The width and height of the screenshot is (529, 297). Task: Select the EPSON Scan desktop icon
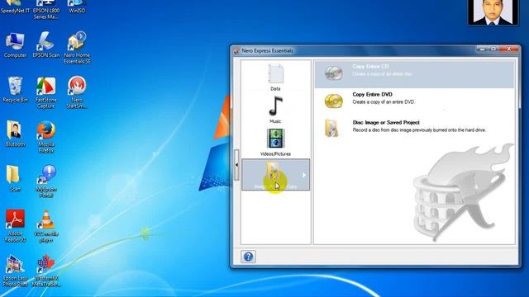point(46,45)
